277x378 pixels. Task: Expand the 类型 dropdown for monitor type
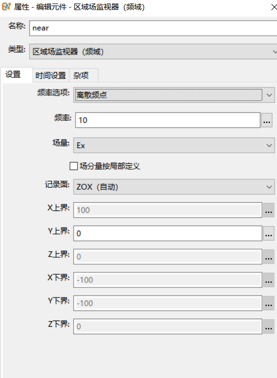click(x=153, y=51)
